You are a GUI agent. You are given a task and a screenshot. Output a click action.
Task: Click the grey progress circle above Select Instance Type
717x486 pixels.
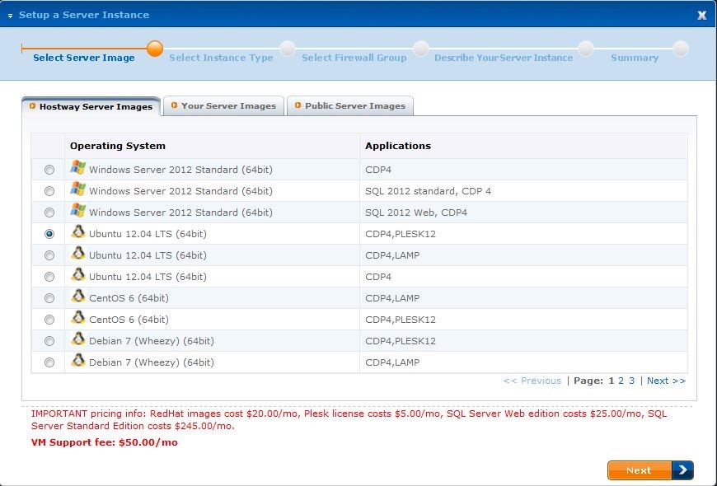coord(288,49)
